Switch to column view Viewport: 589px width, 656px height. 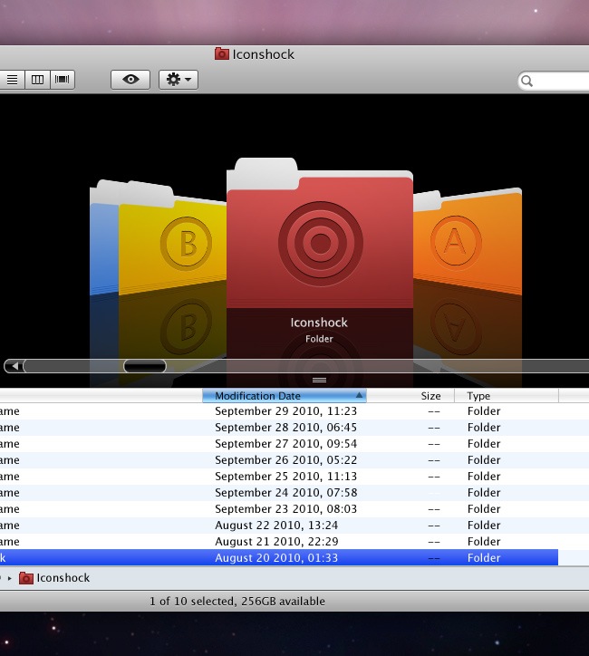38,80
